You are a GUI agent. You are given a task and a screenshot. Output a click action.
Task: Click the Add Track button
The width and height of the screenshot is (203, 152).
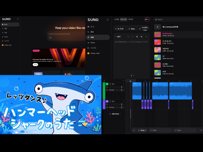click(114, 114)
